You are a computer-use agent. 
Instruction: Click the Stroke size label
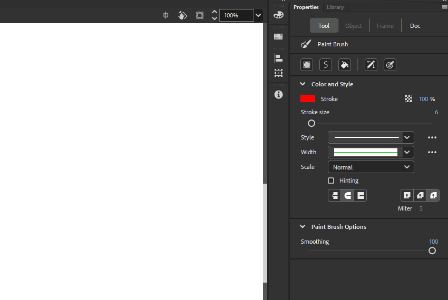click(315, 112)
